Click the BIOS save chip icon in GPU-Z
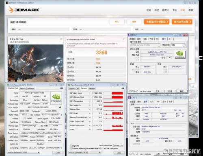Viewport: 203px width, 156px height. pyautogui.click(x=60, y=108)
